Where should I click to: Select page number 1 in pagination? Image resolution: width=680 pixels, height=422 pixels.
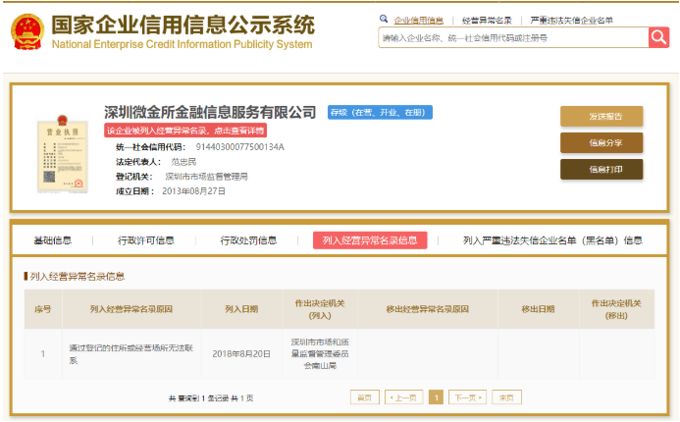436,397
